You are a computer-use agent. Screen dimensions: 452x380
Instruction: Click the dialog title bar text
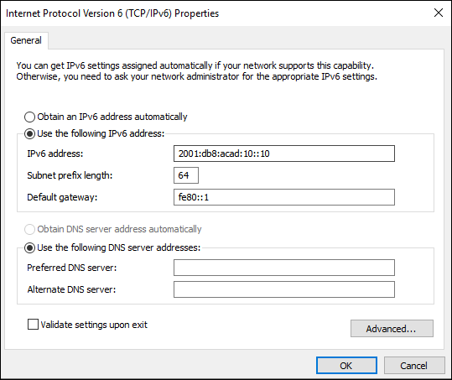pos(112,13)
